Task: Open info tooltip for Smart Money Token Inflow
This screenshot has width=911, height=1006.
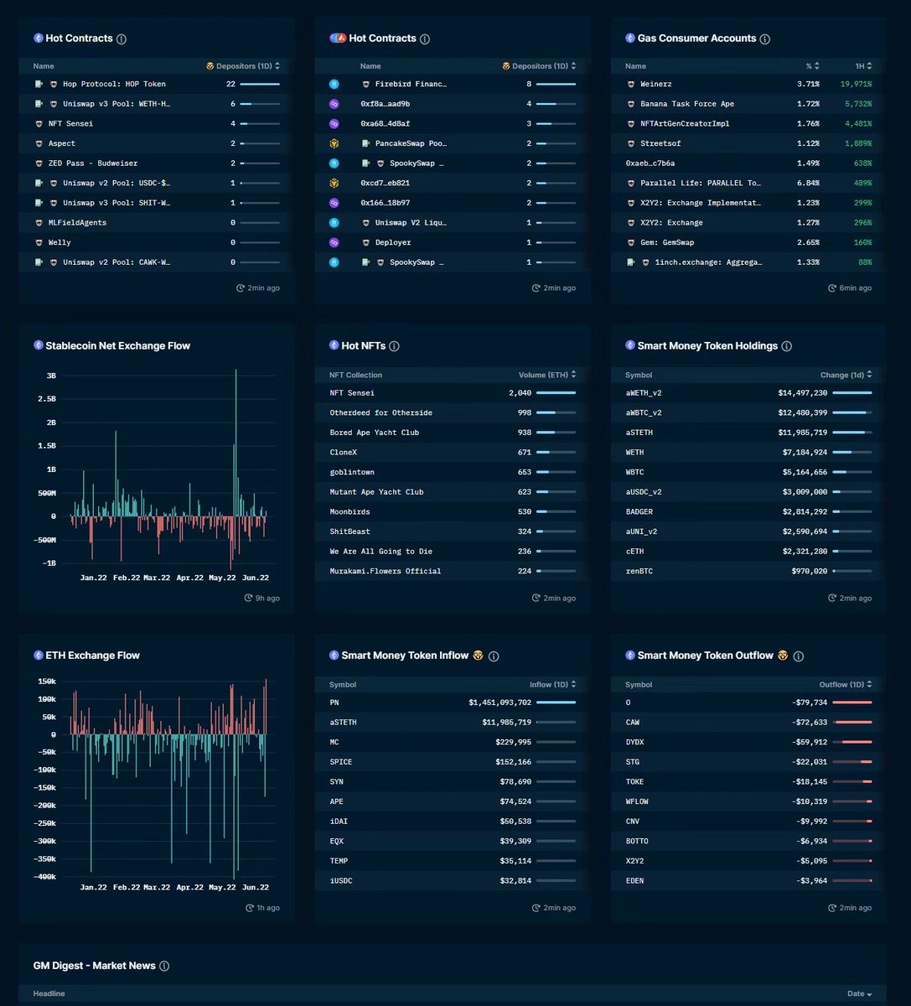Action: [x=494, y=656]
